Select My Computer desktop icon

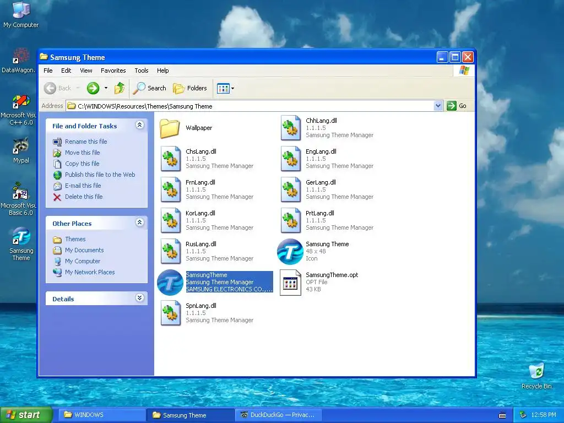[x=21, y=14]
